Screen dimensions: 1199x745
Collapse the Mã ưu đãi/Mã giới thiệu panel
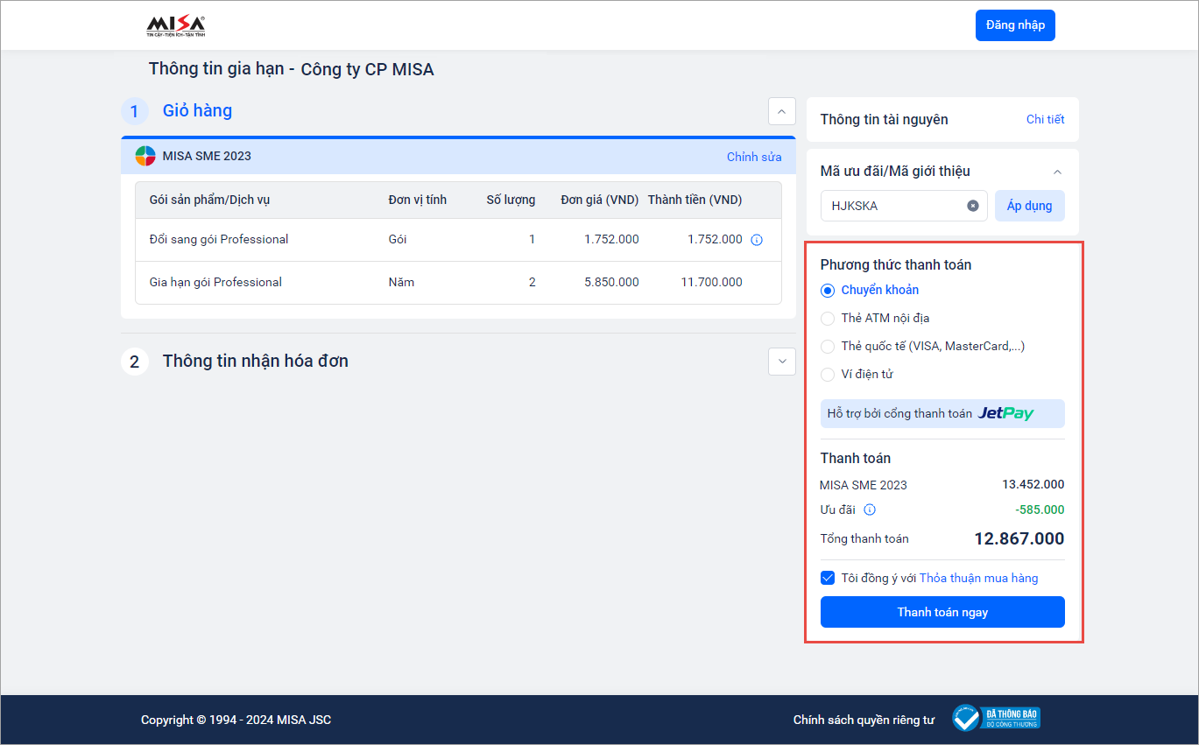(x=1057, y=172)
